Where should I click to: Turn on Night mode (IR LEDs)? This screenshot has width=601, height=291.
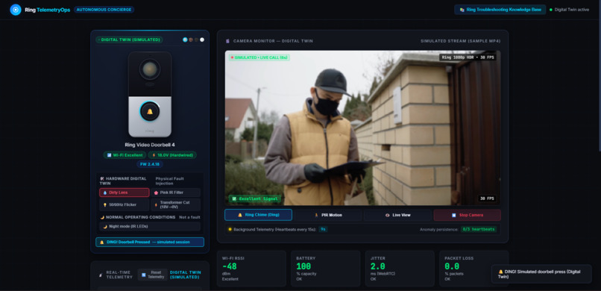(150, 227)
